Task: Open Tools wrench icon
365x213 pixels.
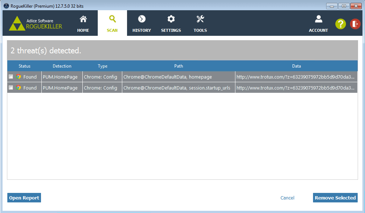Action: coord(200,19)
